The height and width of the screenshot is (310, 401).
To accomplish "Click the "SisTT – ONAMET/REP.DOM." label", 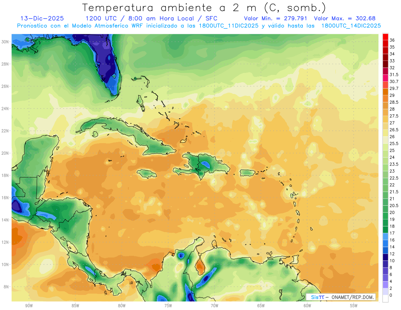I will (x=341, y=297).
